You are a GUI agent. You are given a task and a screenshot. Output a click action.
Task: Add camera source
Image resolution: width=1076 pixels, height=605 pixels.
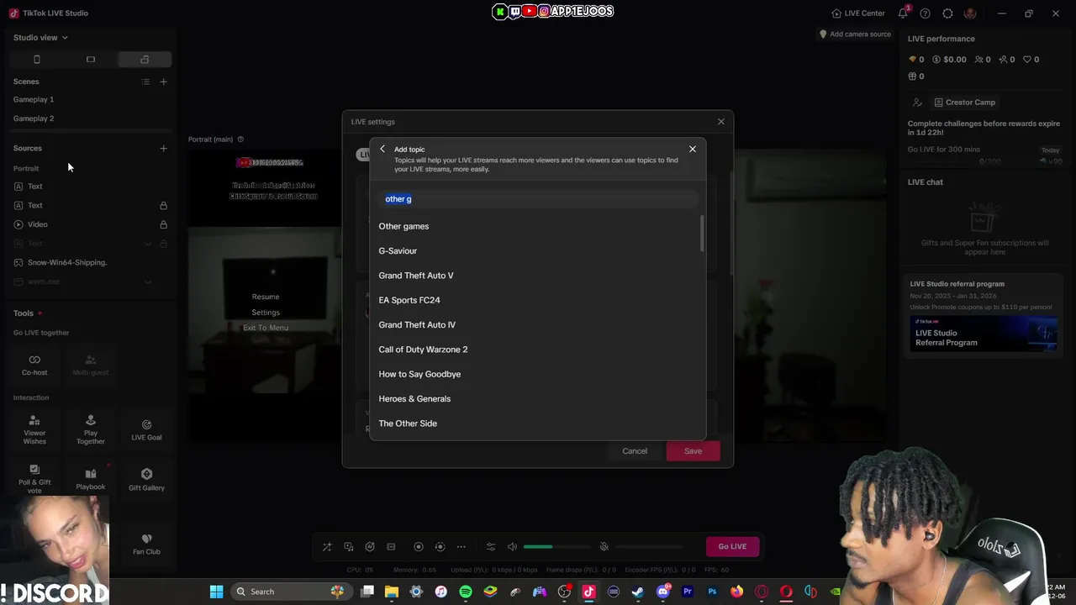[855, 34]
